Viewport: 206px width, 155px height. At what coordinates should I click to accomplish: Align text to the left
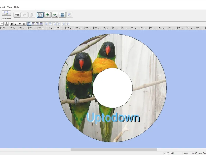[29, 24]
